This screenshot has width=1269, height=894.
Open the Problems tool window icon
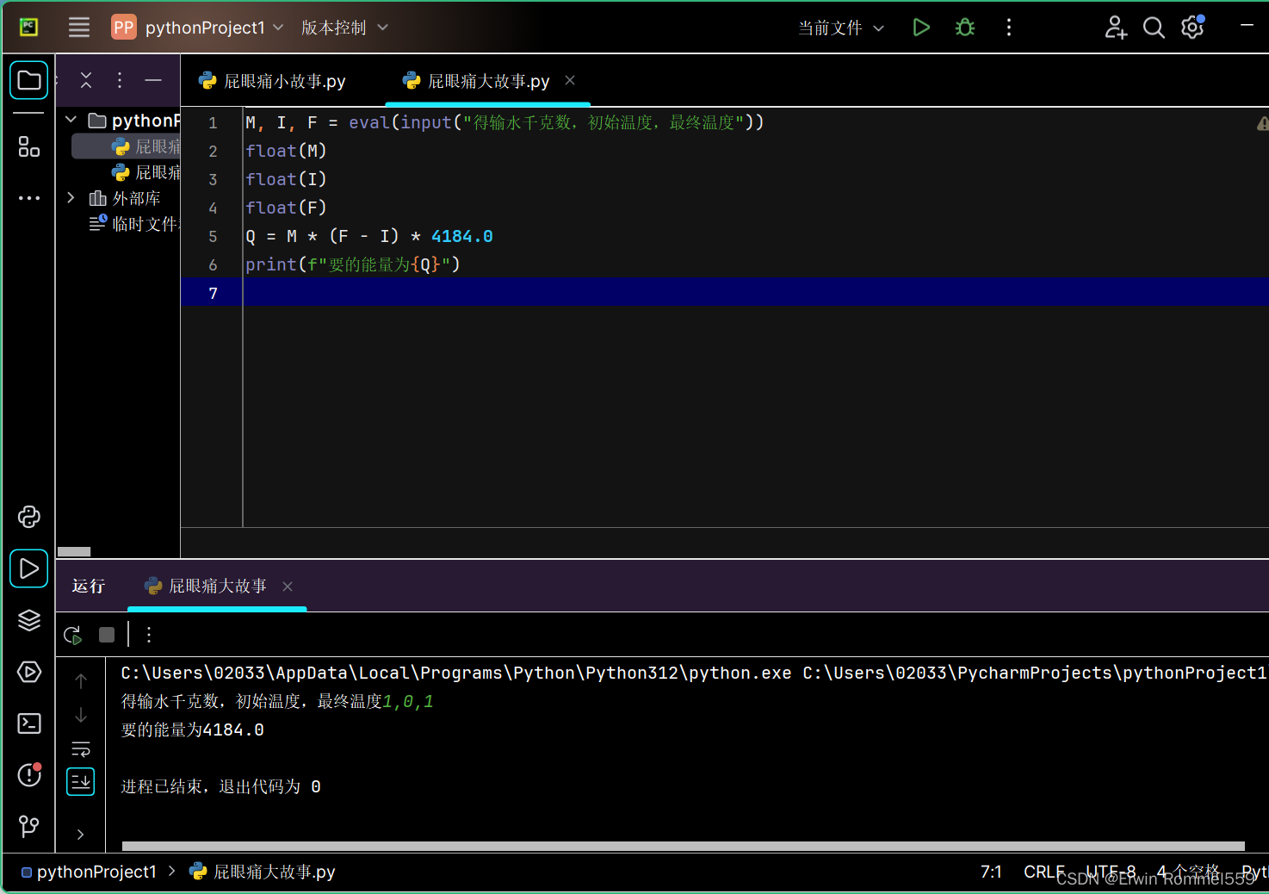[x=28, y=775]
